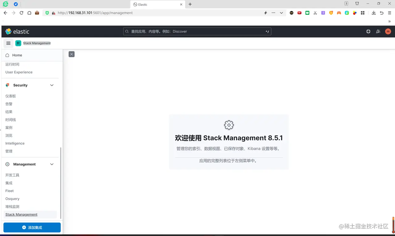Expand the address bar dropdown chevron
The width and height of the screenshot is (395, 236).
point(281,13)
